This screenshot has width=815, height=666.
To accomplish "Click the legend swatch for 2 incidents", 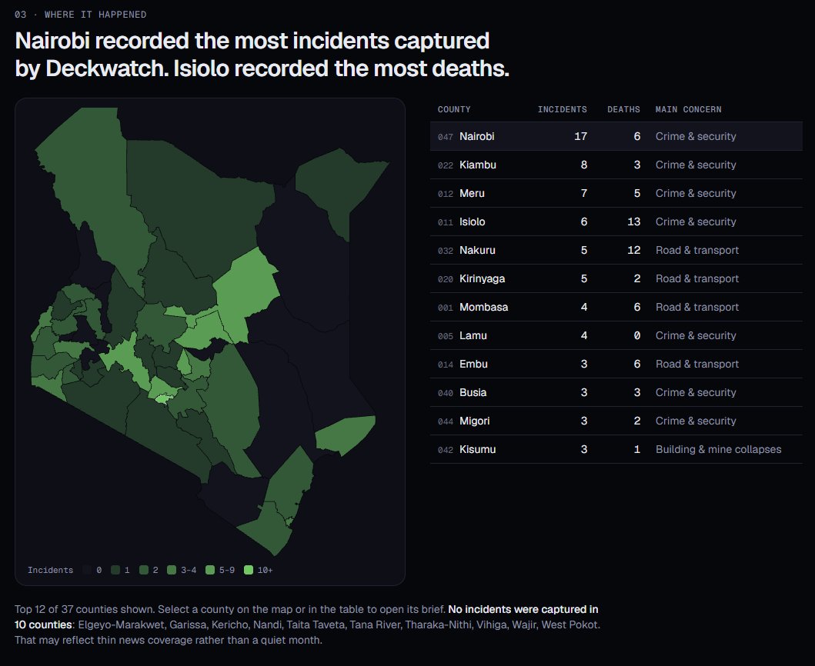I will click(x=144, y=570).
